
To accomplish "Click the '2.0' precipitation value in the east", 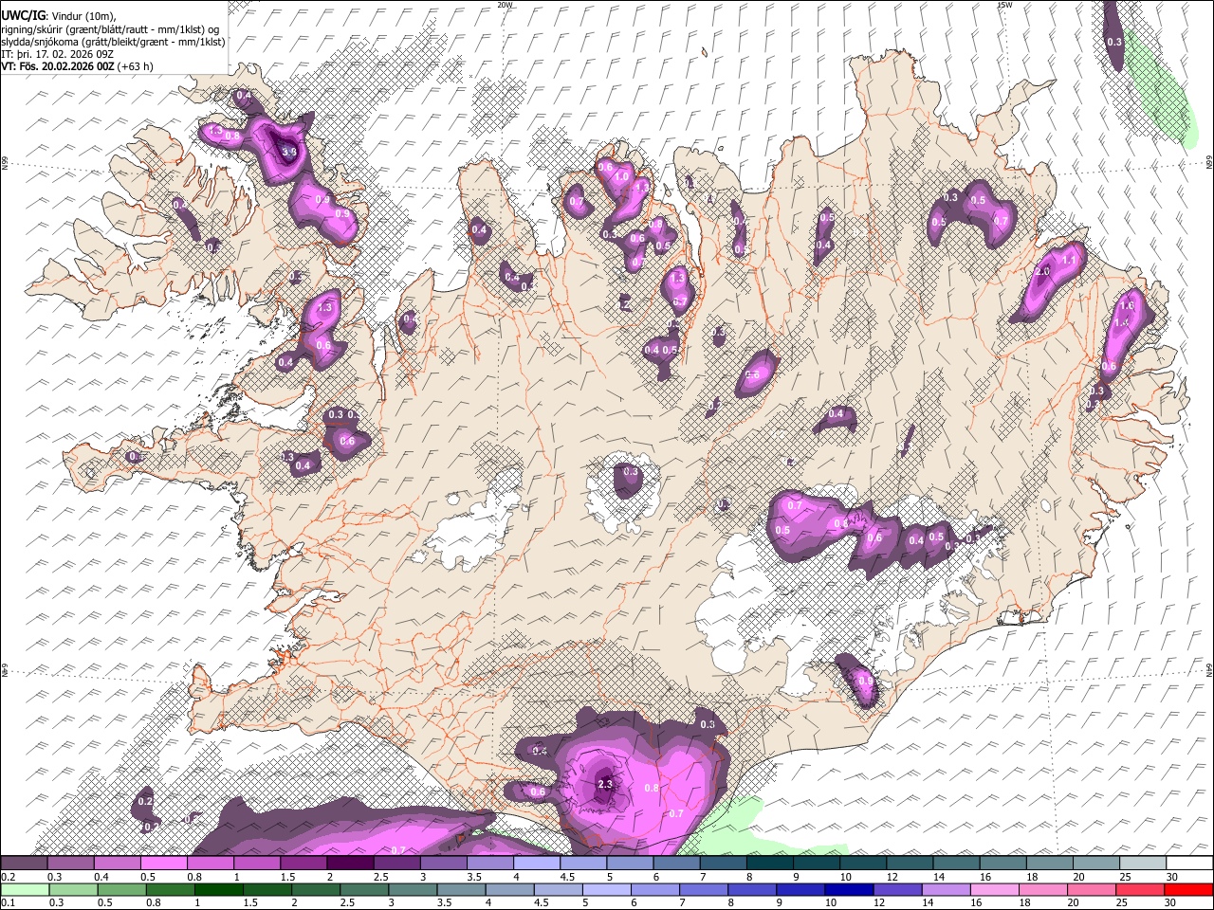I will (x=1042, y=272).
